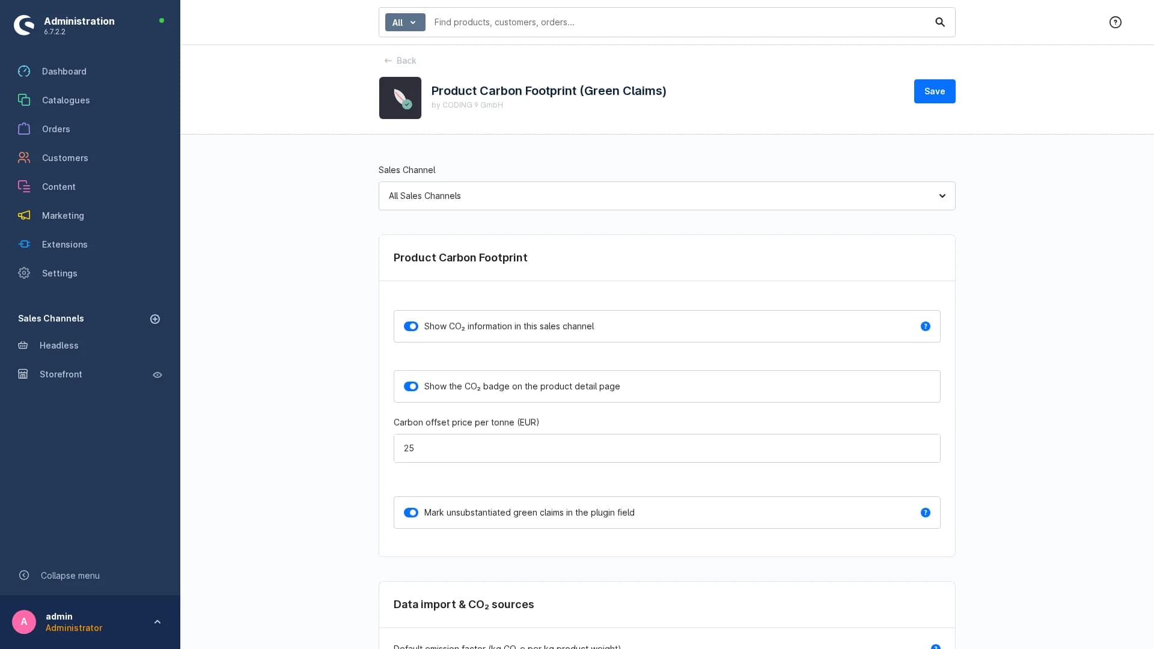Open the All search filter dropdown
1154x649 pixels.
pyautogui.click(x=405, y=22)
